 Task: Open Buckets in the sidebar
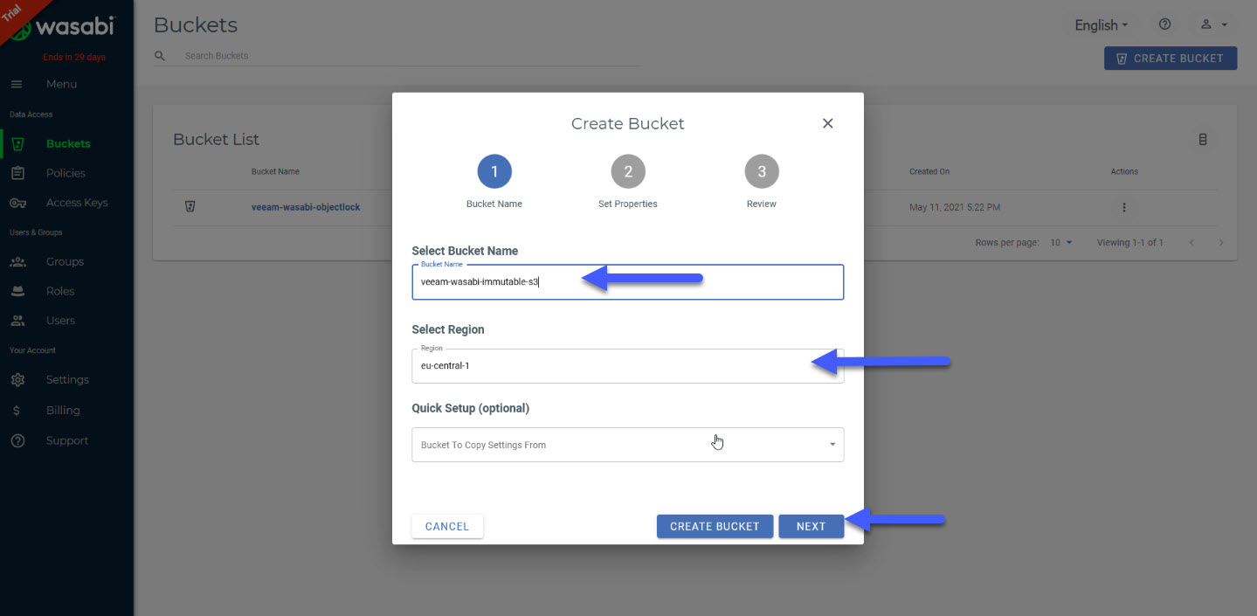[x=68, y=143]
